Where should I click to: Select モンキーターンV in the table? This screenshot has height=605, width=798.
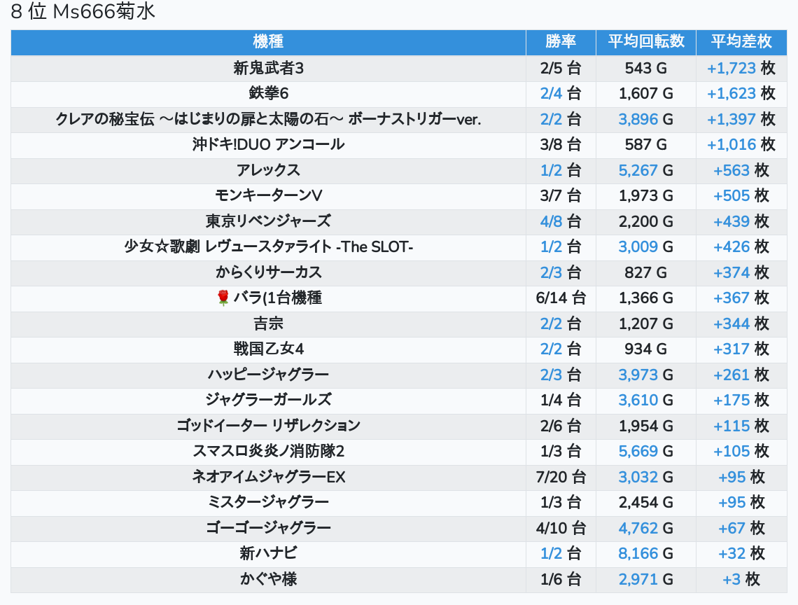coord(268,196)
